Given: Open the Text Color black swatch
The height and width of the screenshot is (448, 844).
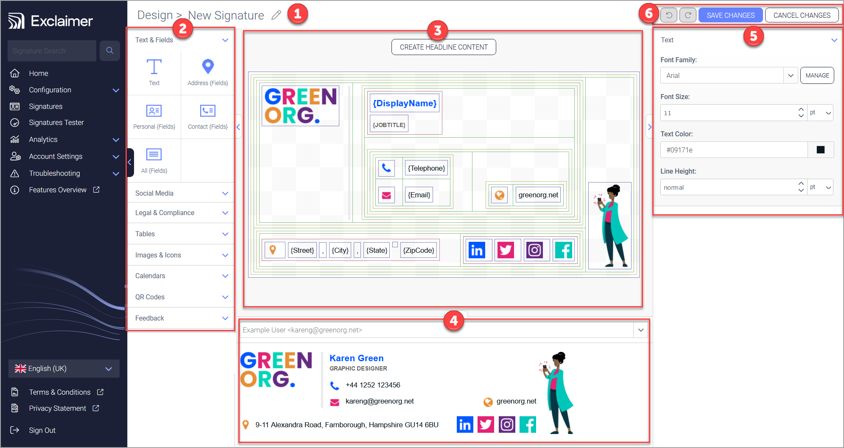Looking at the screenshot, I should (x=820, y=150).
